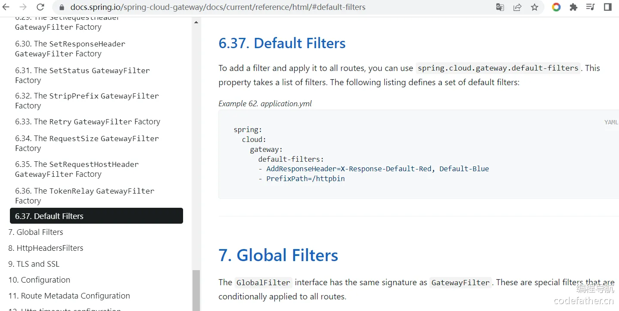The width and height of the screenshot is (619, 311).
Task: Click the PrefixPath=/httpbin code line
Action: click(x=302, y=179)
